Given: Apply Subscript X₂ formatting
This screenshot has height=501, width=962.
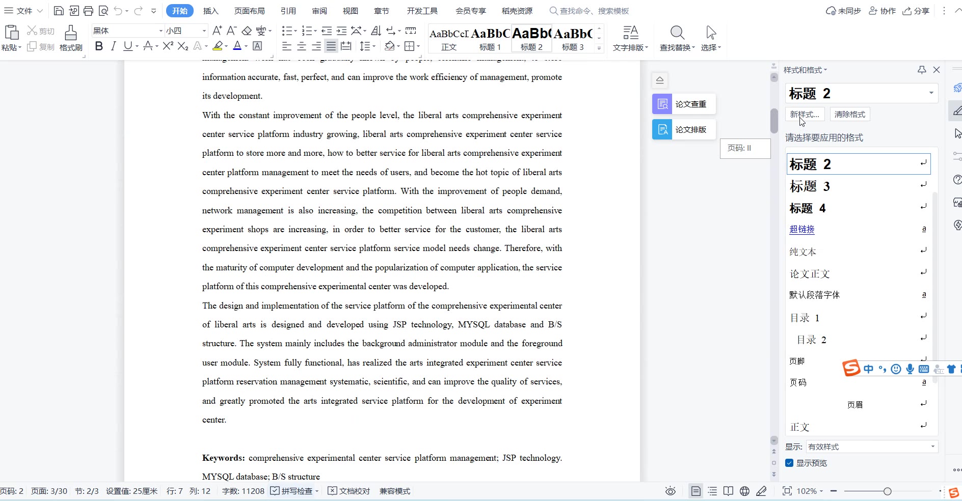Looking at the screenshot, I should click(183, 46).
